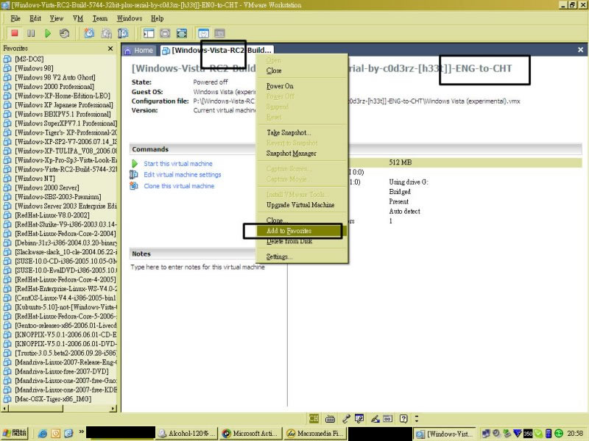Switch to Console view toolbar icon
The height and width of the screenshot is (441, 589).
tap(219, 33)
